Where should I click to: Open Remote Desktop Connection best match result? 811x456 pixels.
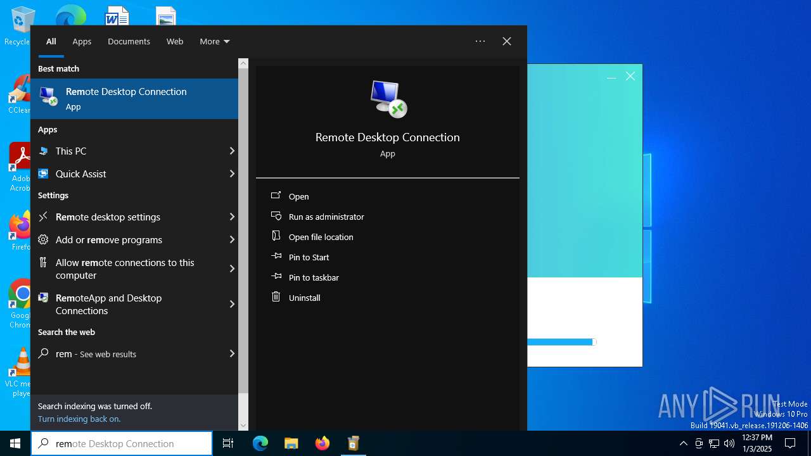pos(134,99)
